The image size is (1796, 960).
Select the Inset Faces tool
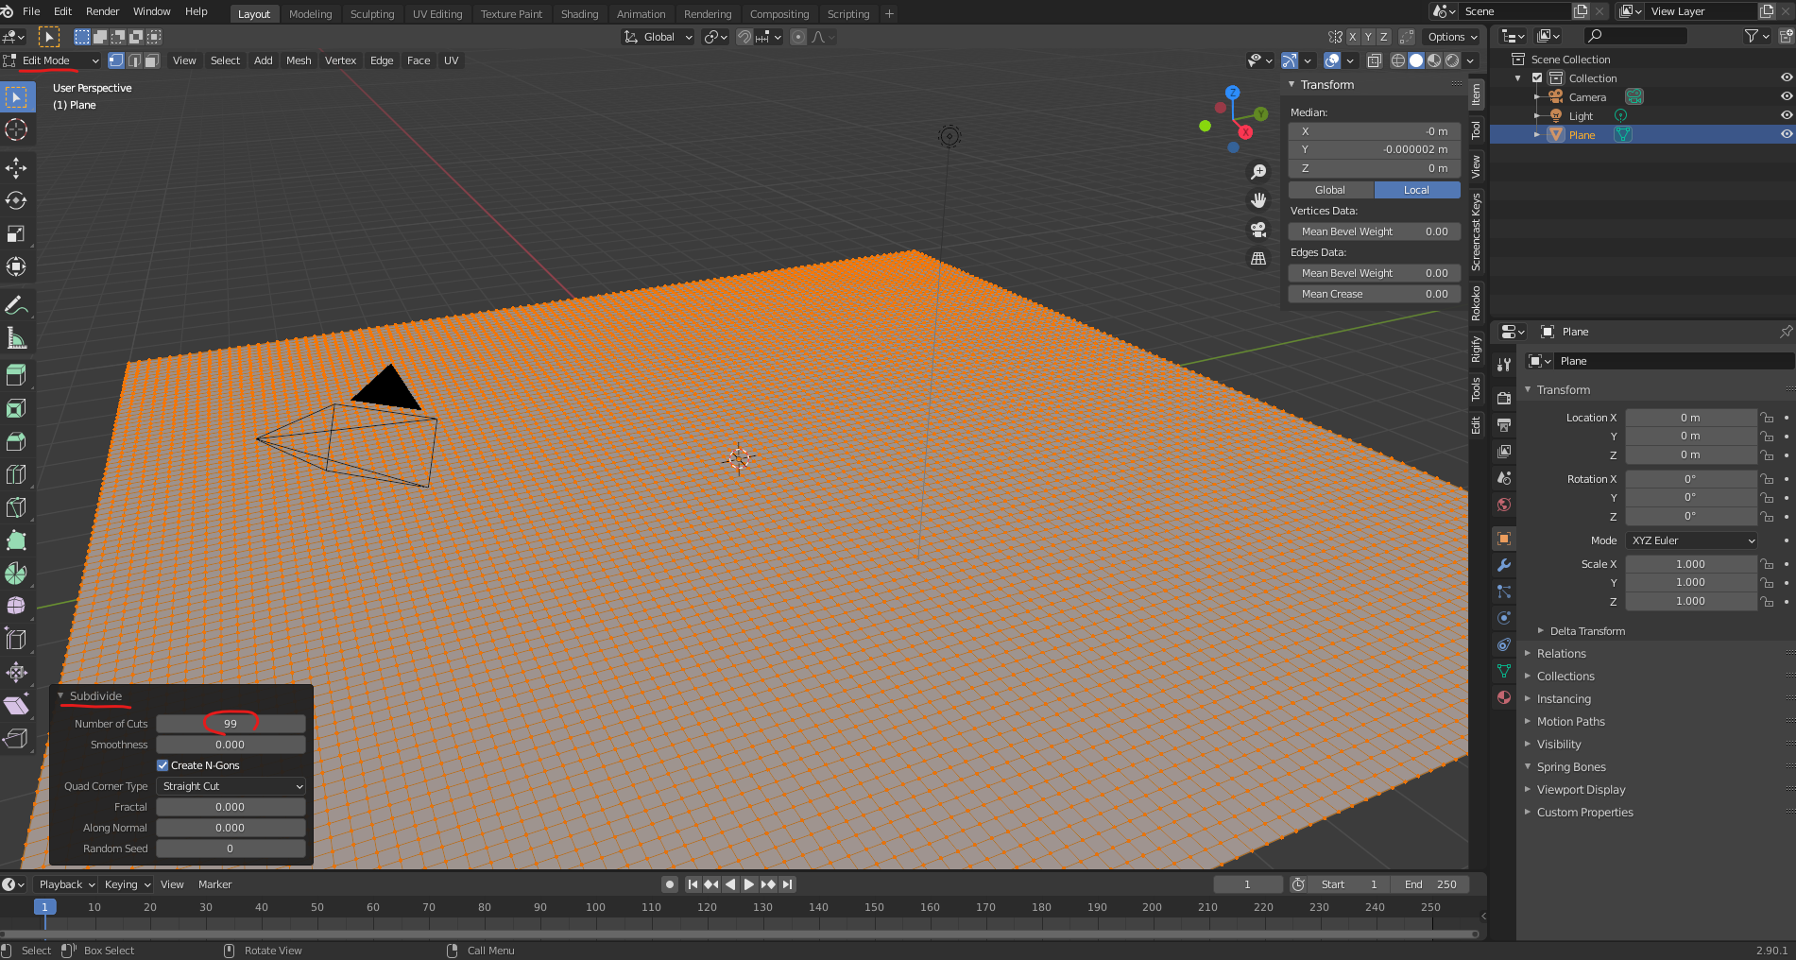point(16,409)
